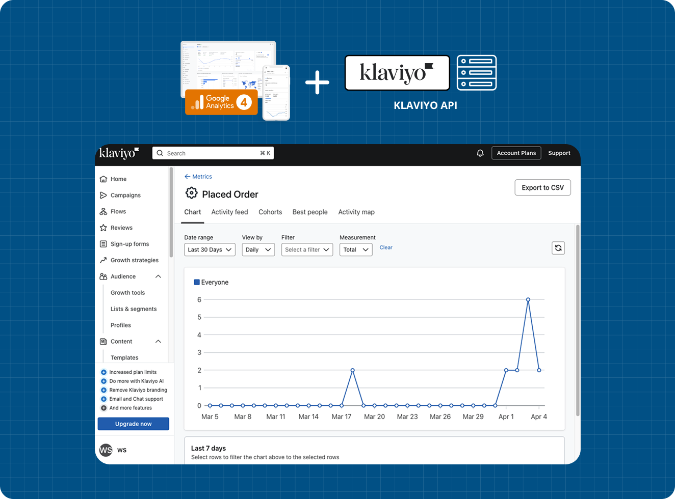This screenshot has width=675, height=499.
Task: Click the Placed Order metric gear icon
Action: coord(191,193)
